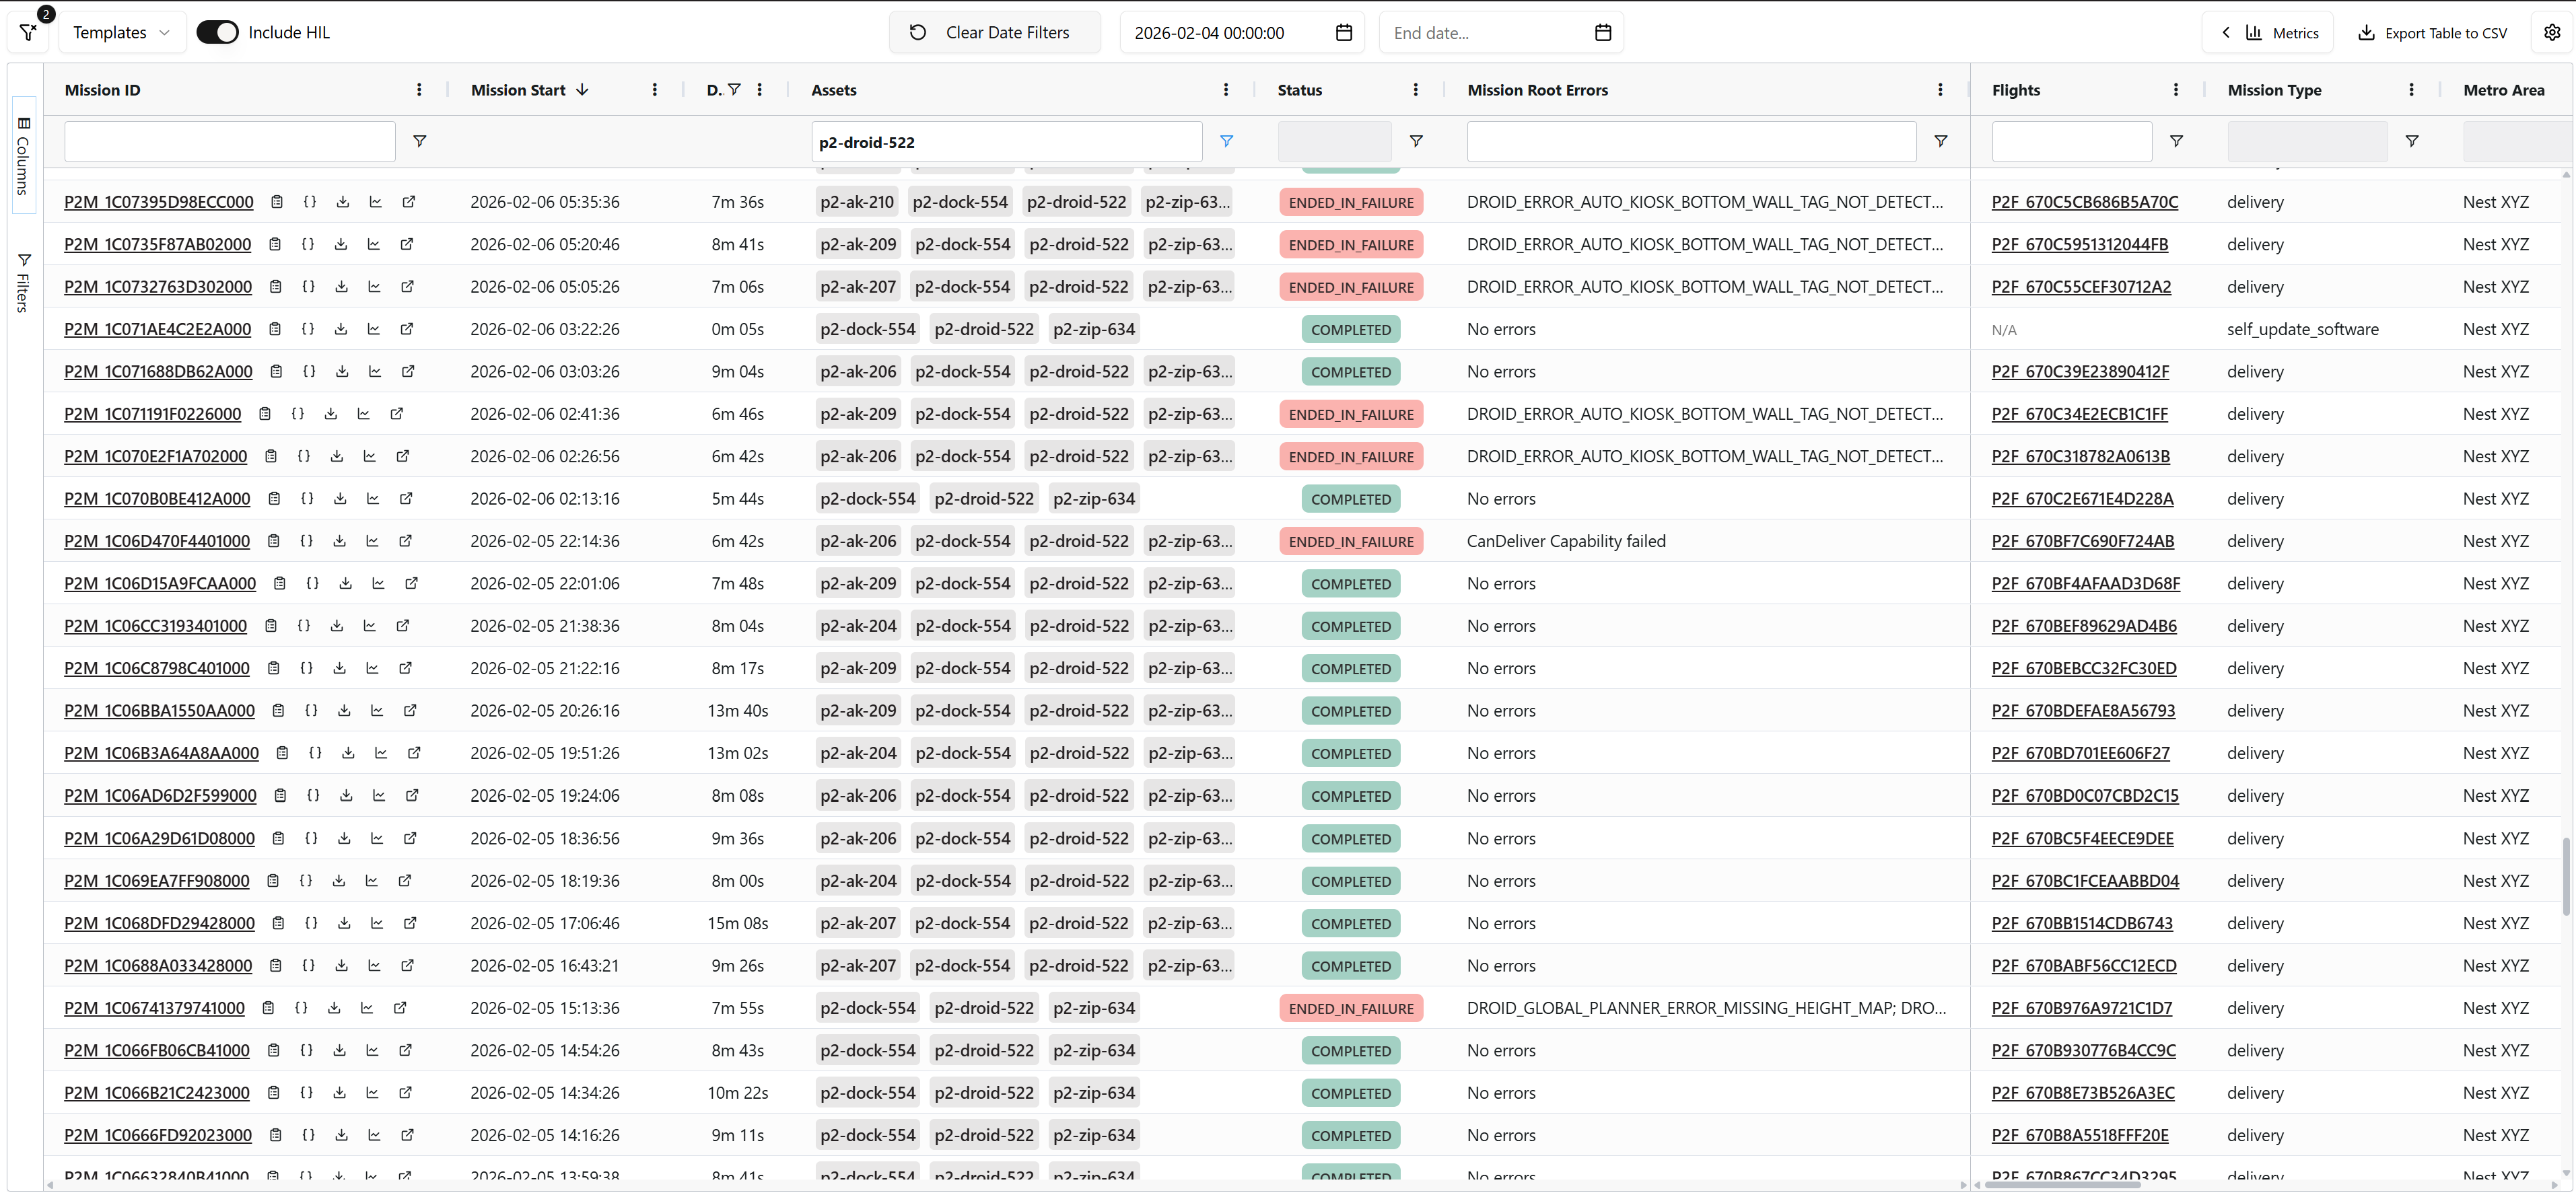
Task: Open the Mission Start column menu
Action: point(655,90)
